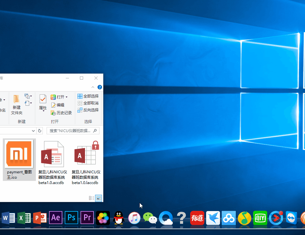Viewport: 305px width, 235px height.
Task: Click the New Folder (新建文件夹) button
Action: click(17, 104)
